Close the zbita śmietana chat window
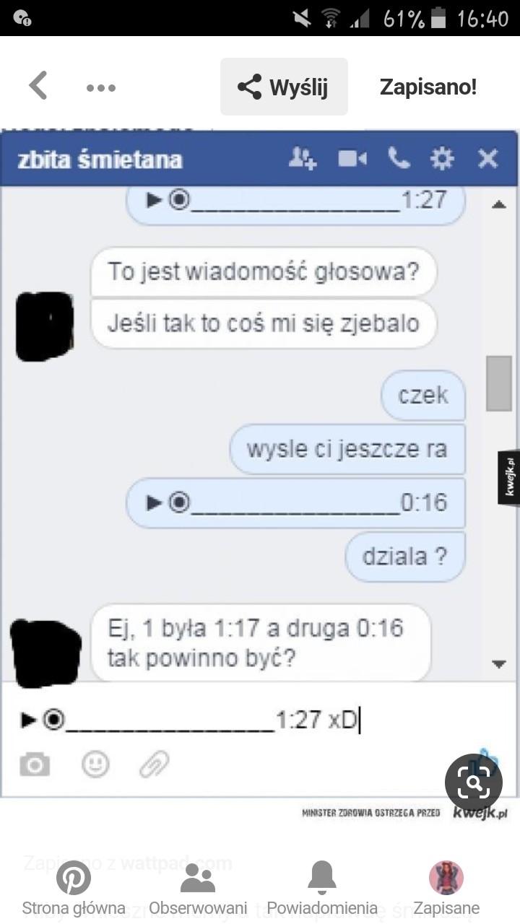 tap(488, 158)
